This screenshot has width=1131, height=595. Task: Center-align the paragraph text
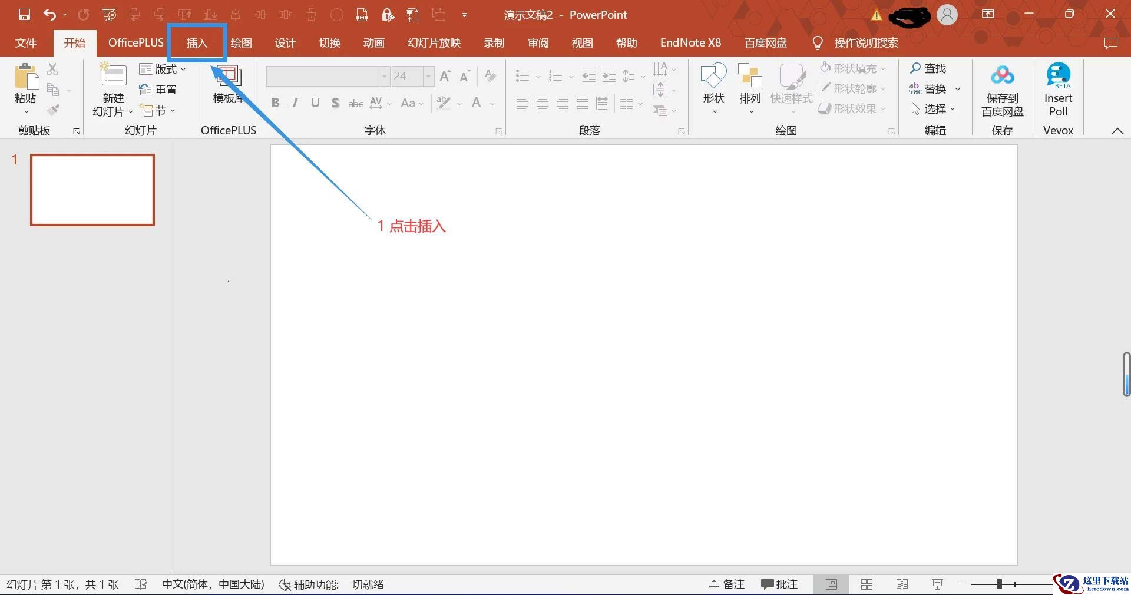[x=542, y=104]
